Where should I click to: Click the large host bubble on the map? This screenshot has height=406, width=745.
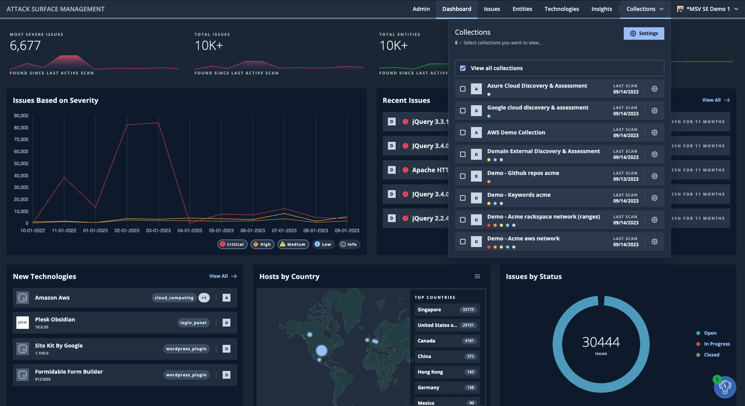(x=322, y=351)
